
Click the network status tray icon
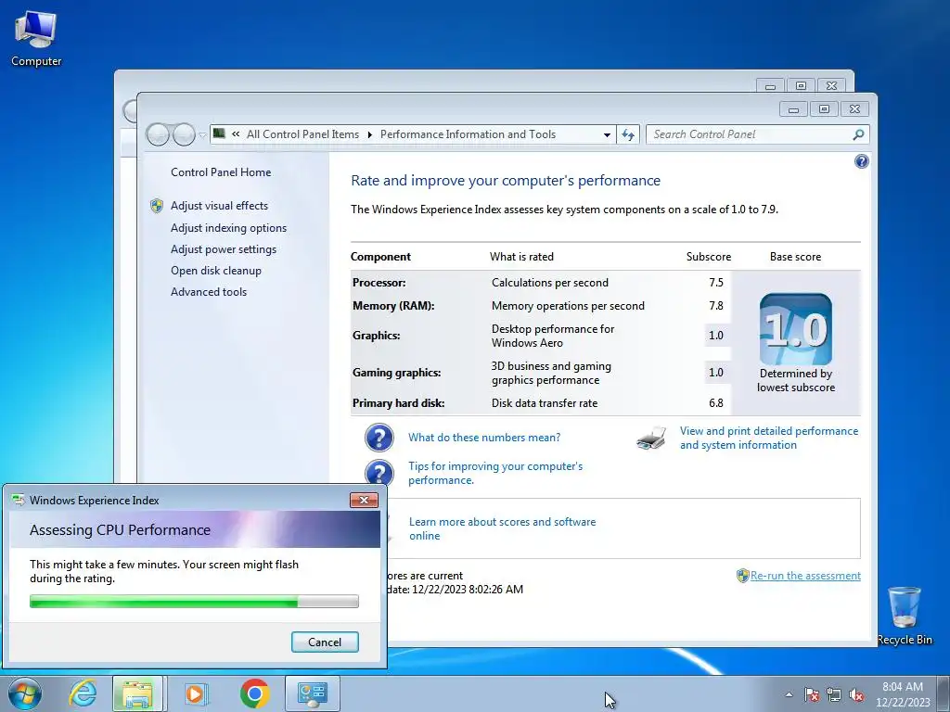834,694
